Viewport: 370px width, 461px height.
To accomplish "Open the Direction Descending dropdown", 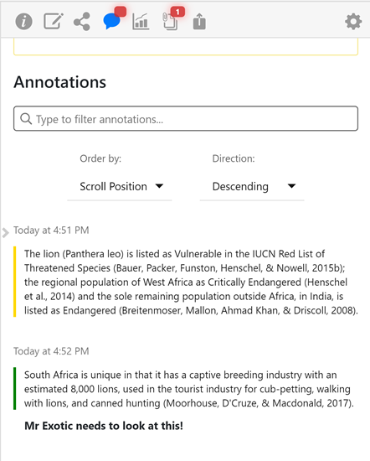I will [252, 186].
